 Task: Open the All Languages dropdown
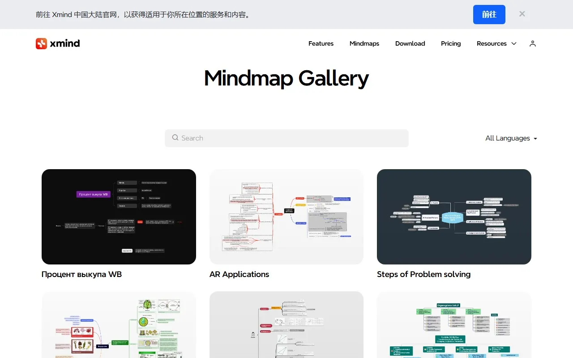click(510, 138)
